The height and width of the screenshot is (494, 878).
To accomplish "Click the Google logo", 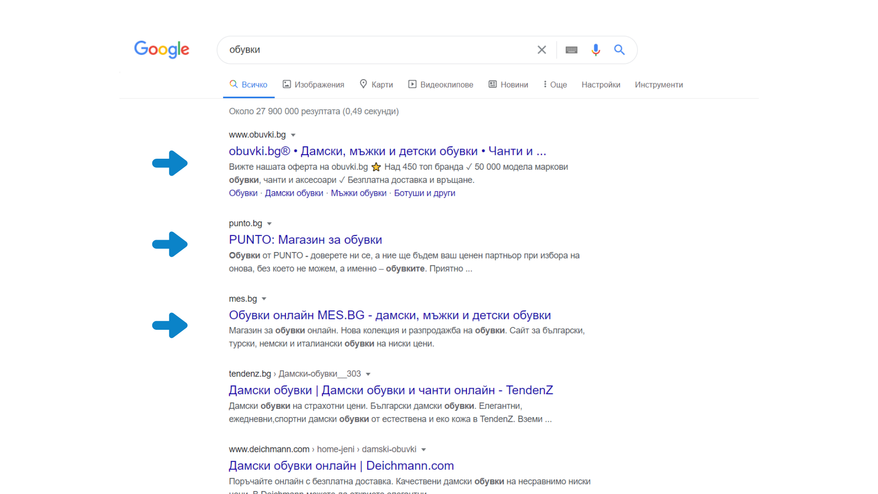I will point(161,49).
